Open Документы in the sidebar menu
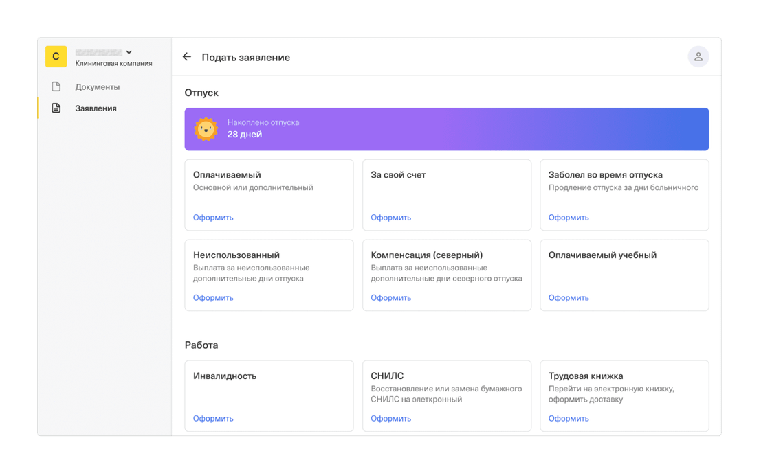The width and height of the screenshot is (759, 473). tap(98, 87)
